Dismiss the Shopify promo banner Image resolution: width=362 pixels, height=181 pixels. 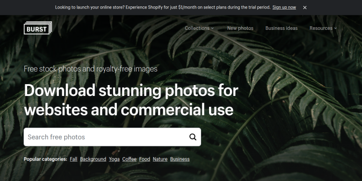(305, 8)
